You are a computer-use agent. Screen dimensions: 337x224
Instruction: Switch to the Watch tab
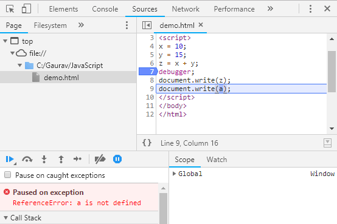point(217,160)
